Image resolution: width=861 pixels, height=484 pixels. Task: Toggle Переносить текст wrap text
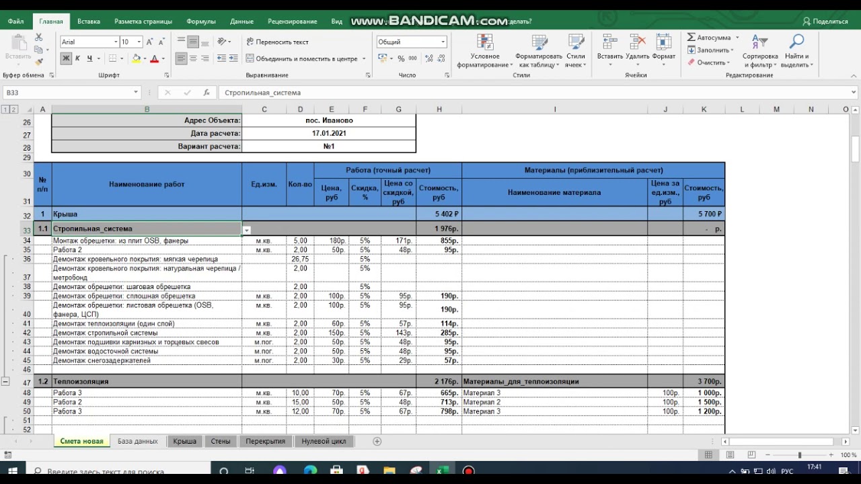277,42
